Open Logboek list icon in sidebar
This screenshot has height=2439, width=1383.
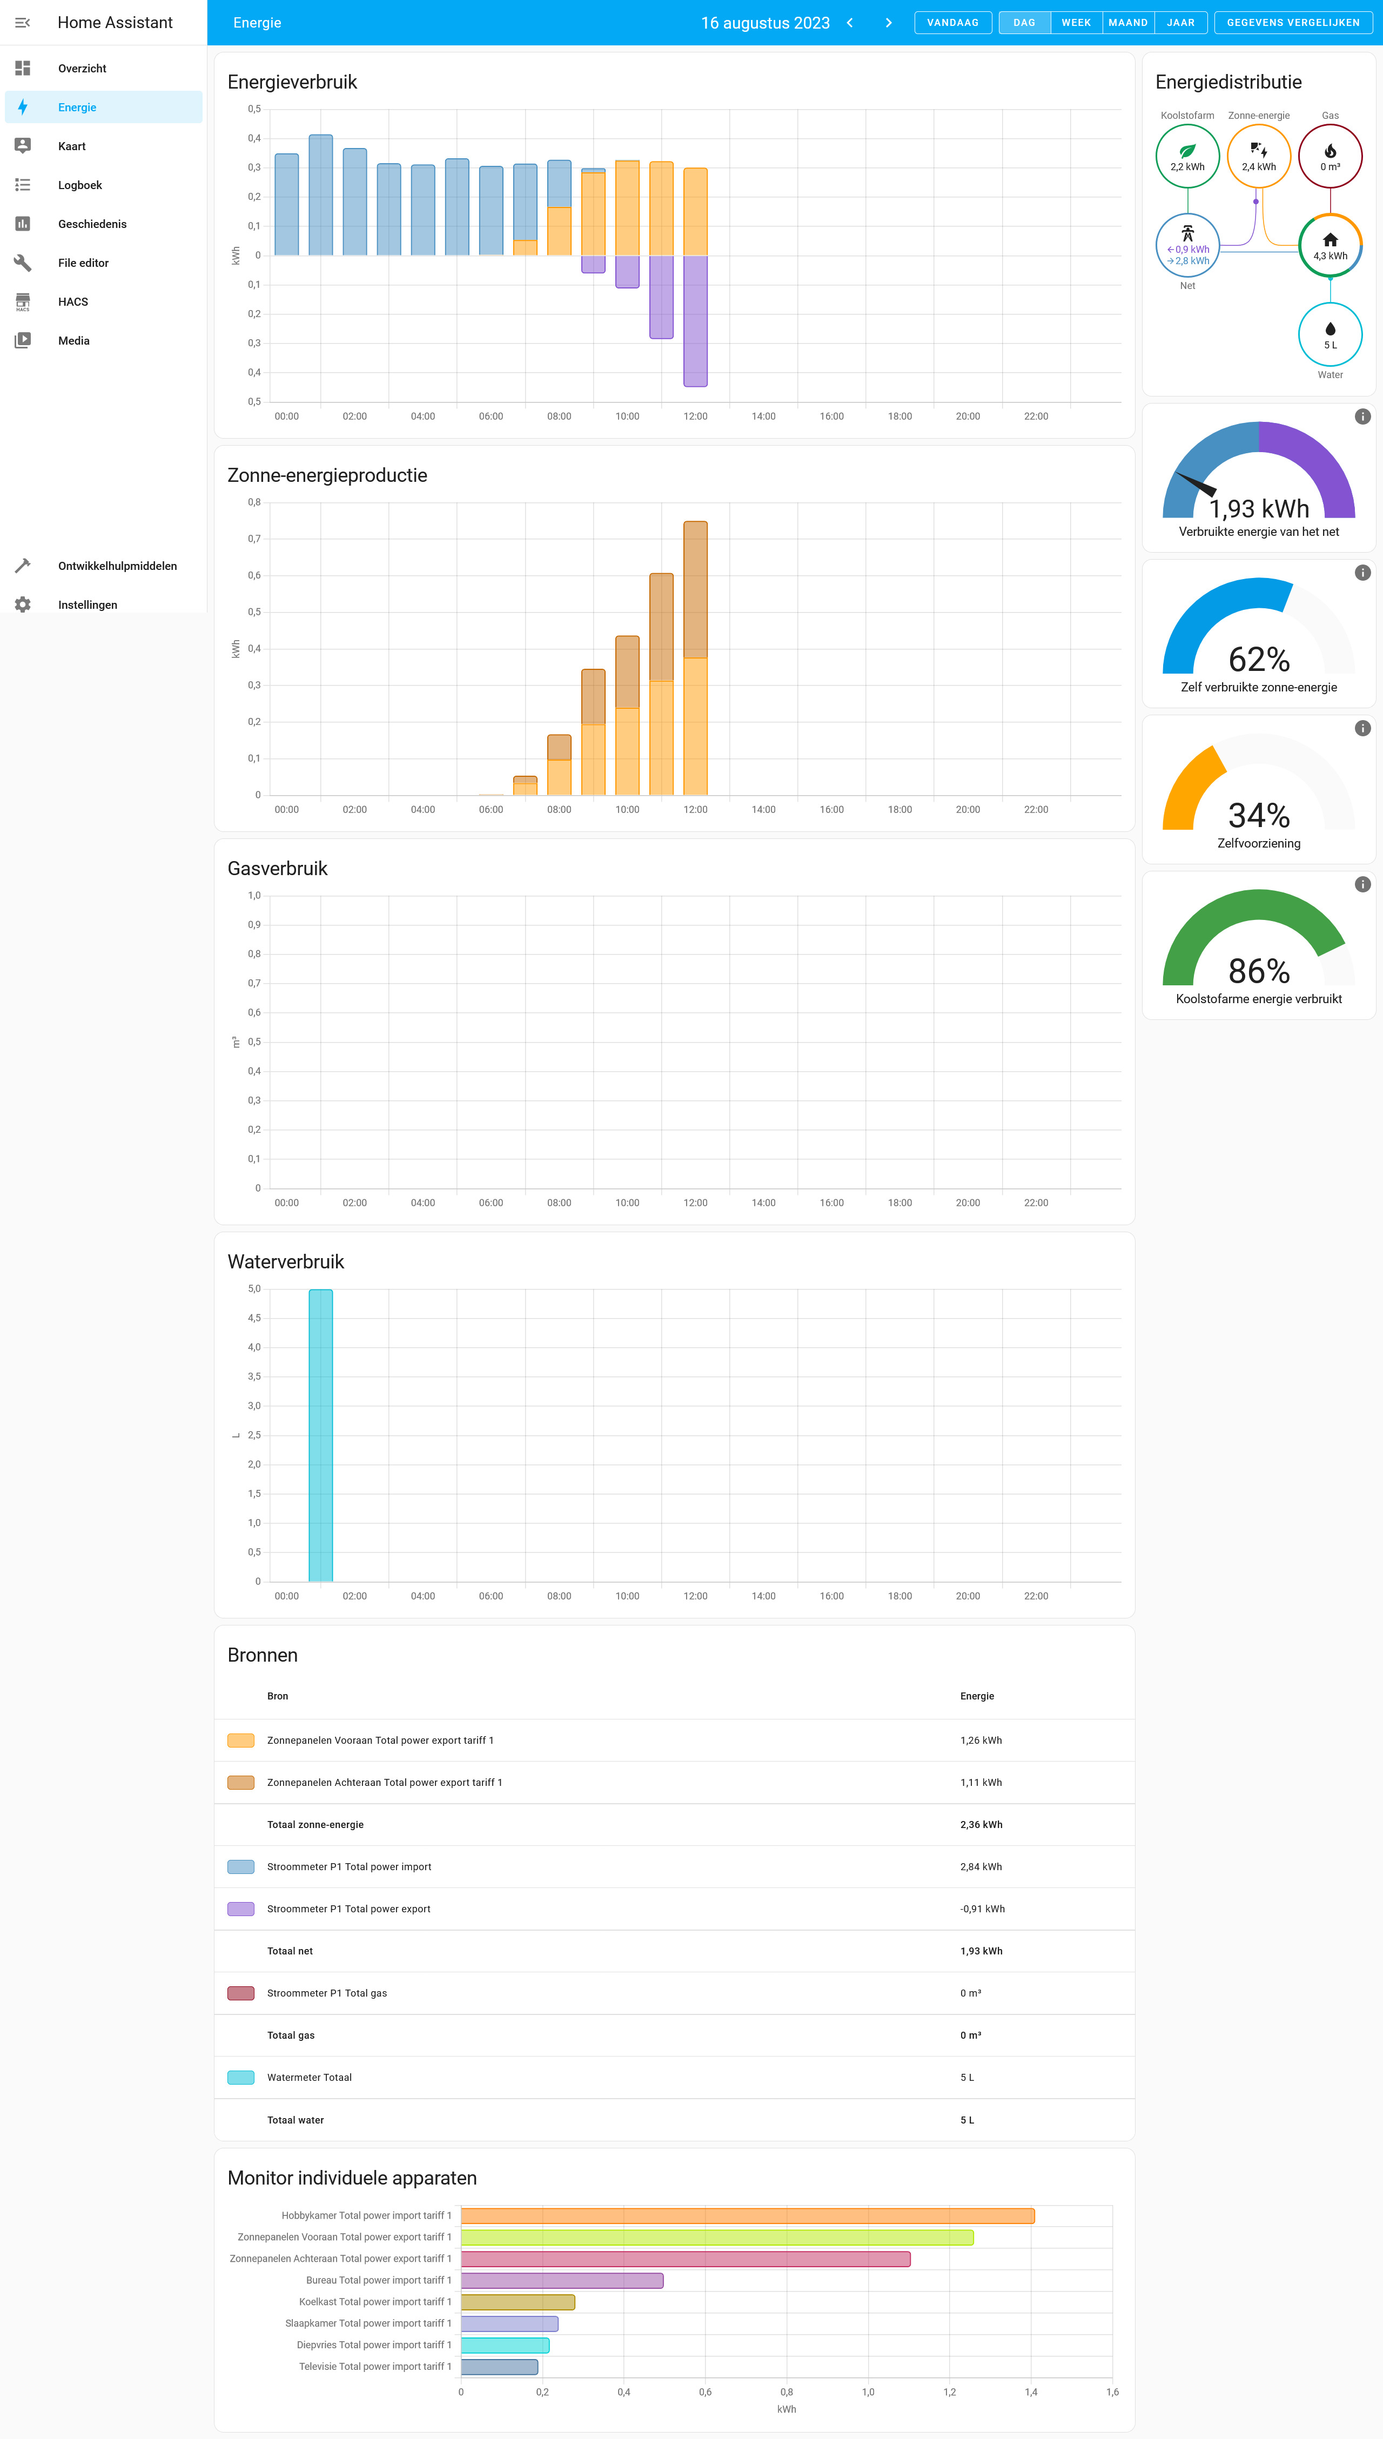click(x=23, y=185)
